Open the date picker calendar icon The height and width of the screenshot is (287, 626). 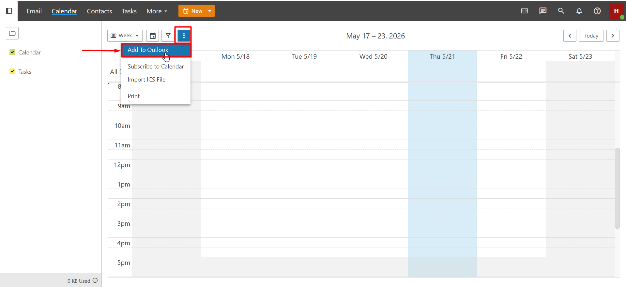pos(153,36)
